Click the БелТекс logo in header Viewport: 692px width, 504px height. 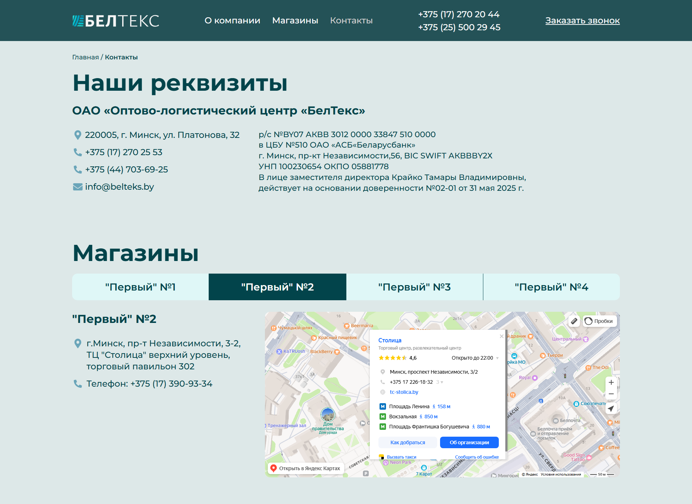pos(116,21)
